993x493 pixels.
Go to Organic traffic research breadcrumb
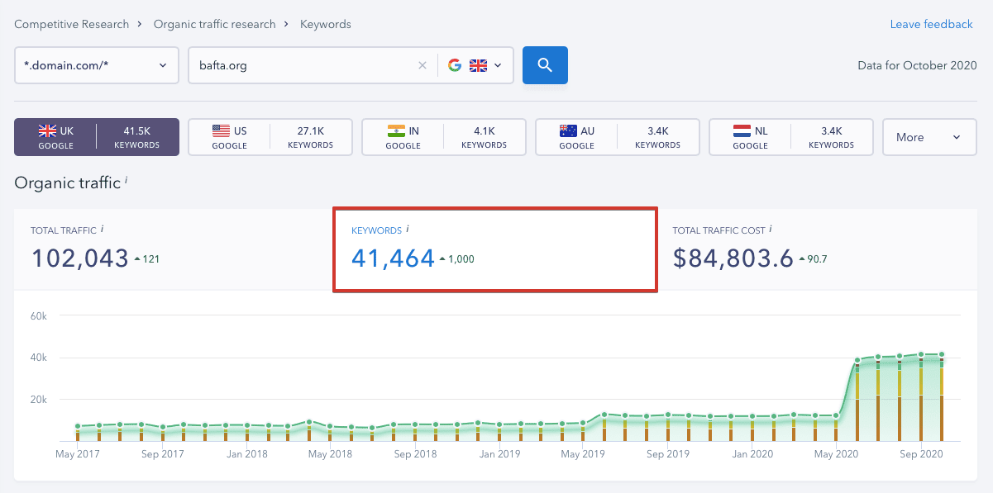[215, 24]
